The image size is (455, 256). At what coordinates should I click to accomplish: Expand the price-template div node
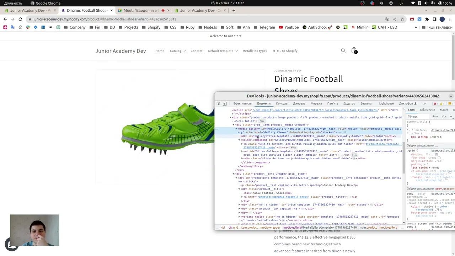pos(239,205)
